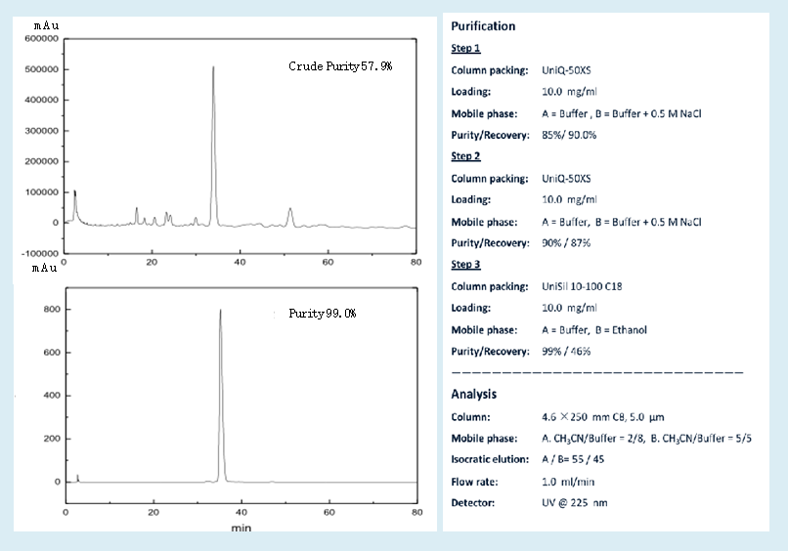Click the '85%/ 90.0%' purity recovery value
788x551 pixels.
tap(569, 135)
